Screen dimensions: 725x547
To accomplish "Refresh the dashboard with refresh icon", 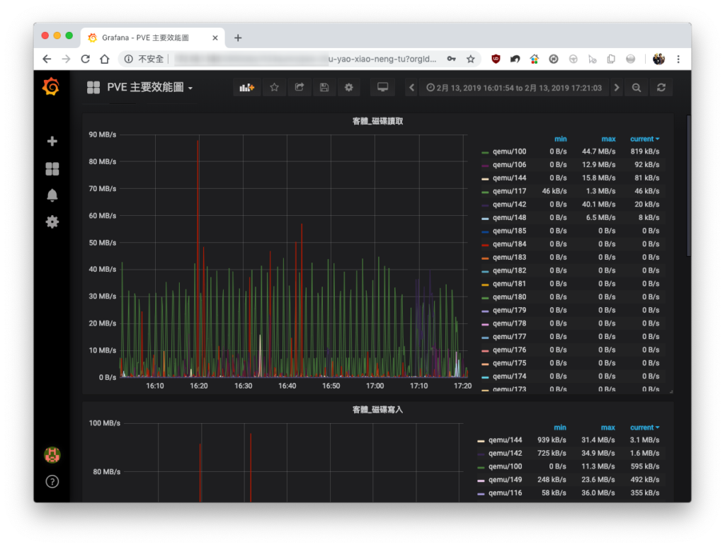I will click(661, 87).
